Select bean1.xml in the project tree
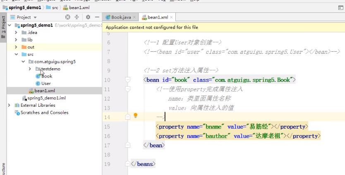This screenshot has width=345, height=175. click(x=45, y=91)
